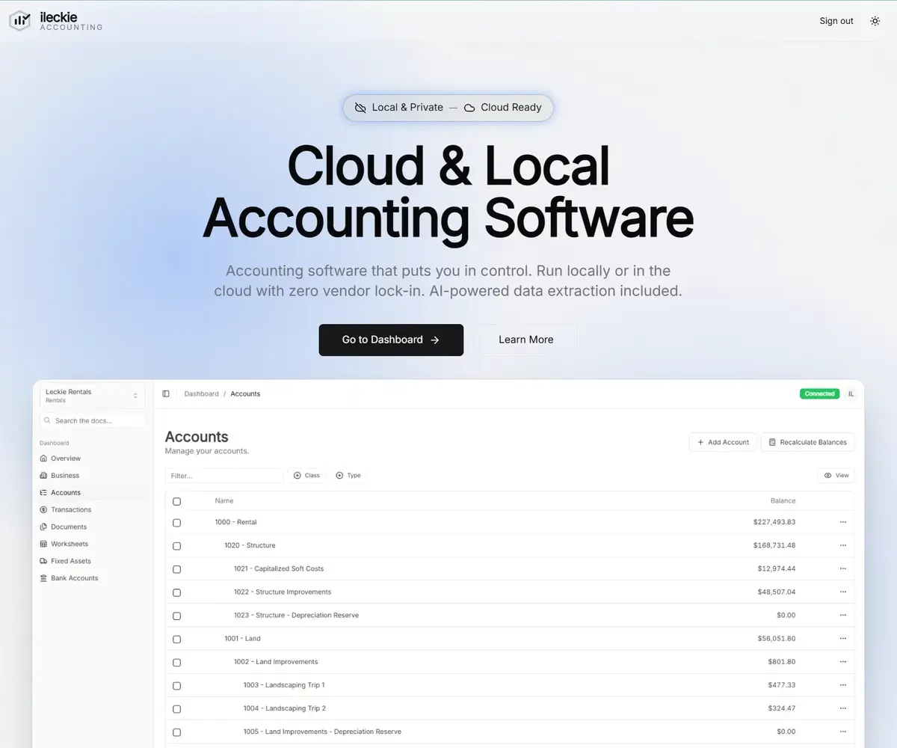Open the View dropdown above the table
Viewport: 897px width, 748px height.
click(x=835, y=475)
